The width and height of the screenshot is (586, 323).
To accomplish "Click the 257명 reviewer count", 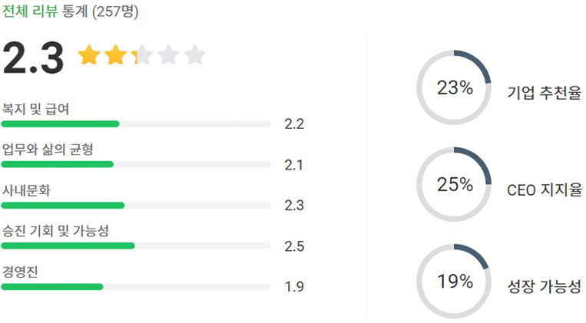I will click(115, 12).
